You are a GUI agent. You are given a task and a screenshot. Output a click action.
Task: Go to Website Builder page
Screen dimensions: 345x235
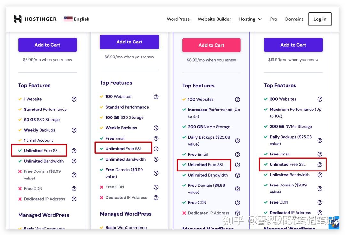coord(214,19)
